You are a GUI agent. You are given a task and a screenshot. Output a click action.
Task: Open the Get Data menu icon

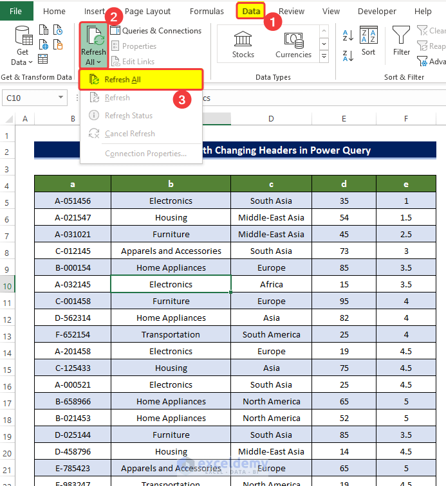[23, 36]
